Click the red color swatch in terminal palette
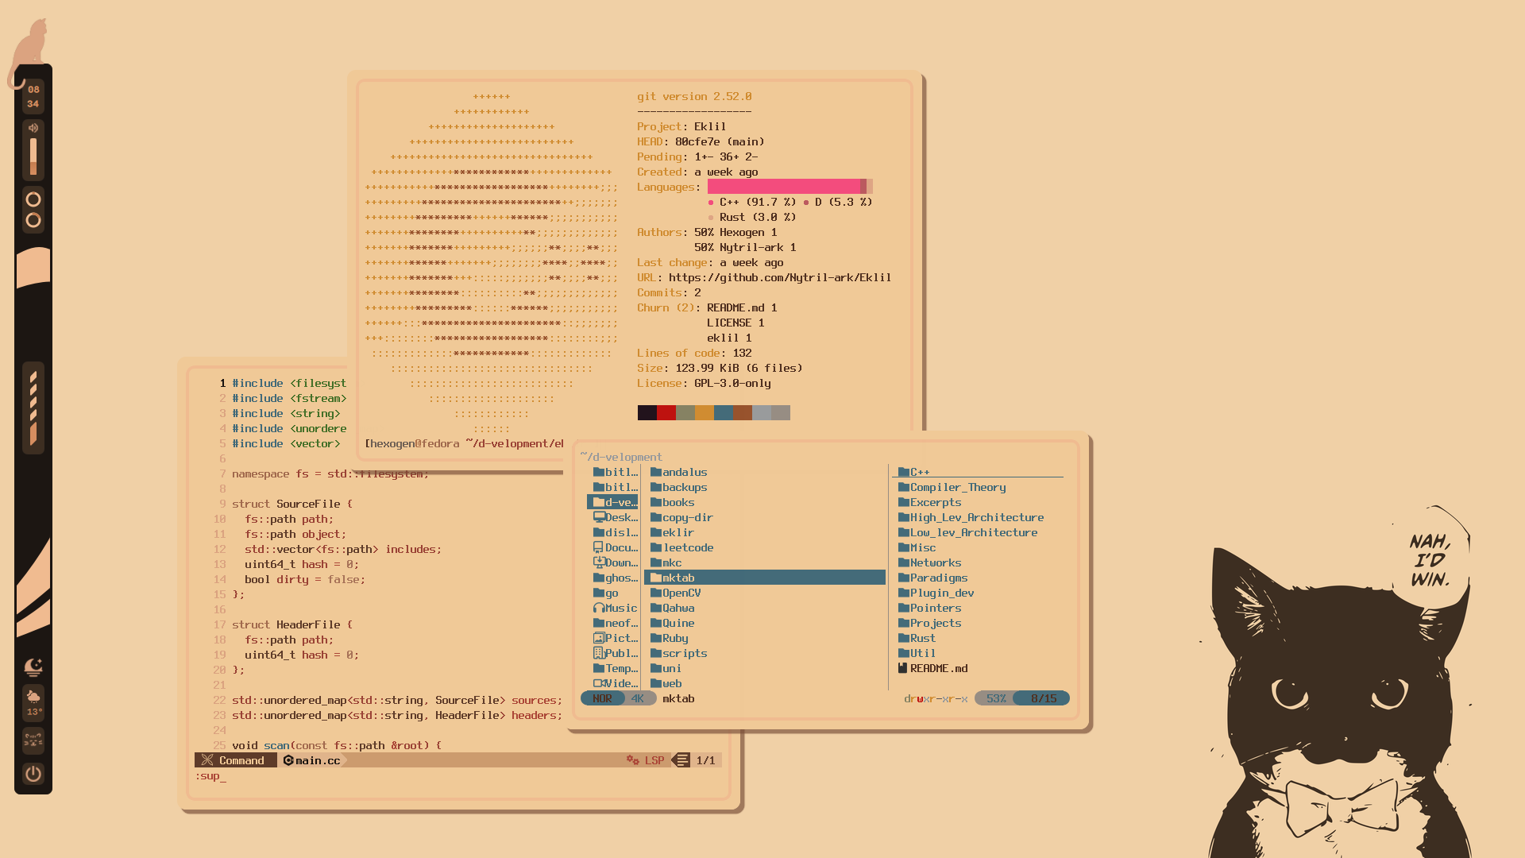 666,412
